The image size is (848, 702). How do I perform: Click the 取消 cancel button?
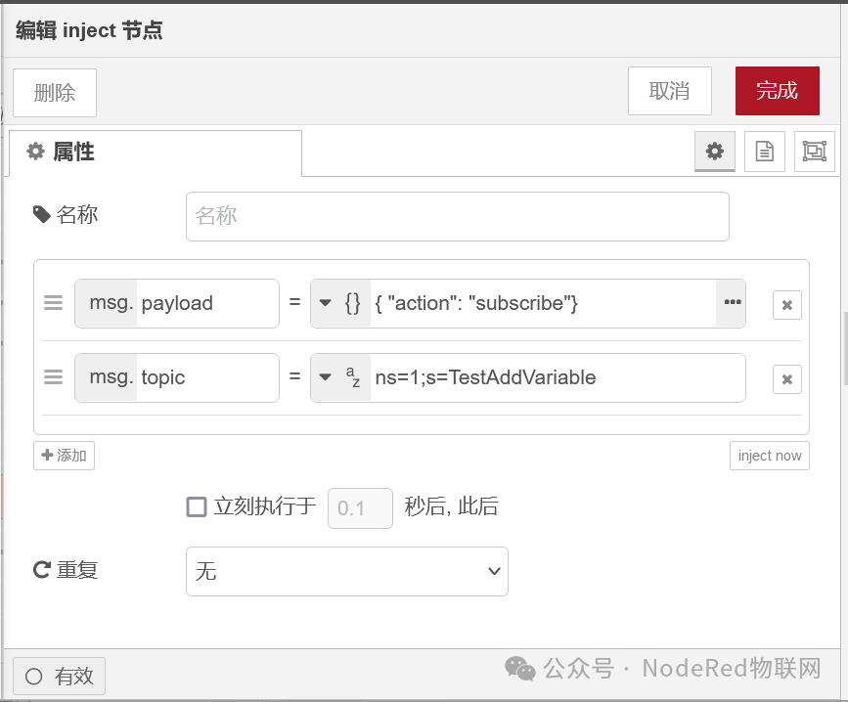click(x=670, y=91)
